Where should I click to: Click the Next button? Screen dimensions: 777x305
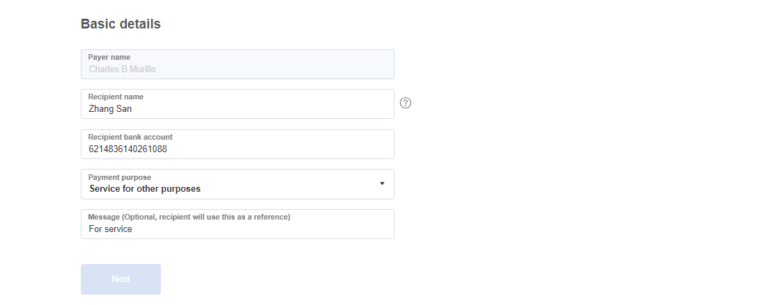(121, 279)
